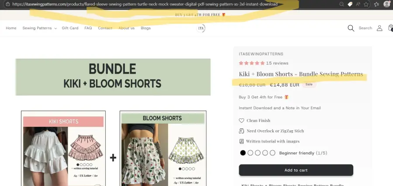View site information lock icon
Viewport: 393px width, 186px height.
click(7, 4)
